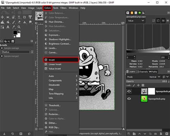Open the Hue-Chroma dialog entry
The image size is (170, 136).
coord(61,22)
